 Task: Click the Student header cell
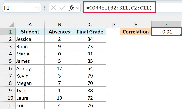pos(30,32)
